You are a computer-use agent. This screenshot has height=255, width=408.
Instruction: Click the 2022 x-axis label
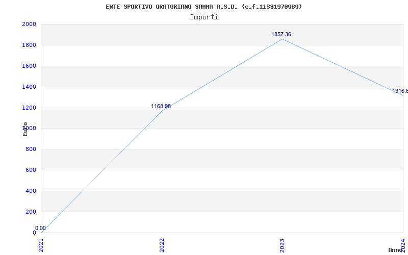162,245
